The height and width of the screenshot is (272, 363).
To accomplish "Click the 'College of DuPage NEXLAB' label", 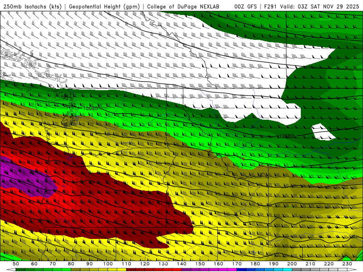I will click(183, 6).
